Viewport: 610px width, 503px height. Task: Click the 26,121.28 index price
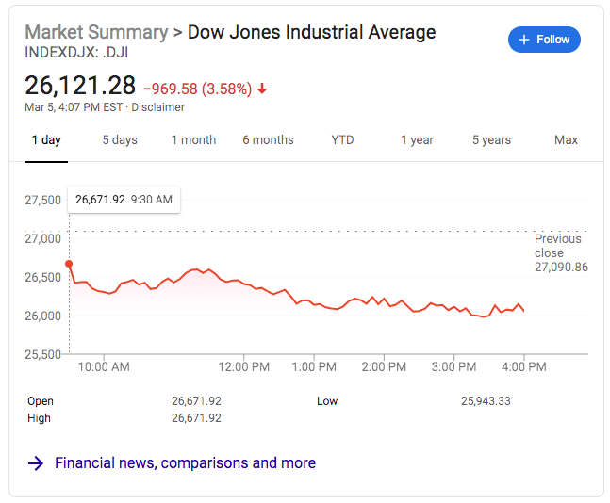[x=80, y=86]
